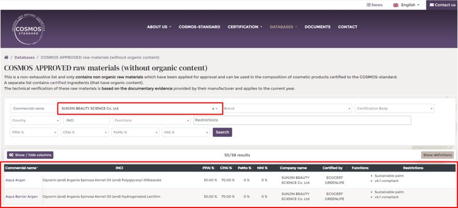Clear the SUNJIN BEAUTY SCIENCE company selection
This screenshot has height=208, width=458.
click(213, 109)
